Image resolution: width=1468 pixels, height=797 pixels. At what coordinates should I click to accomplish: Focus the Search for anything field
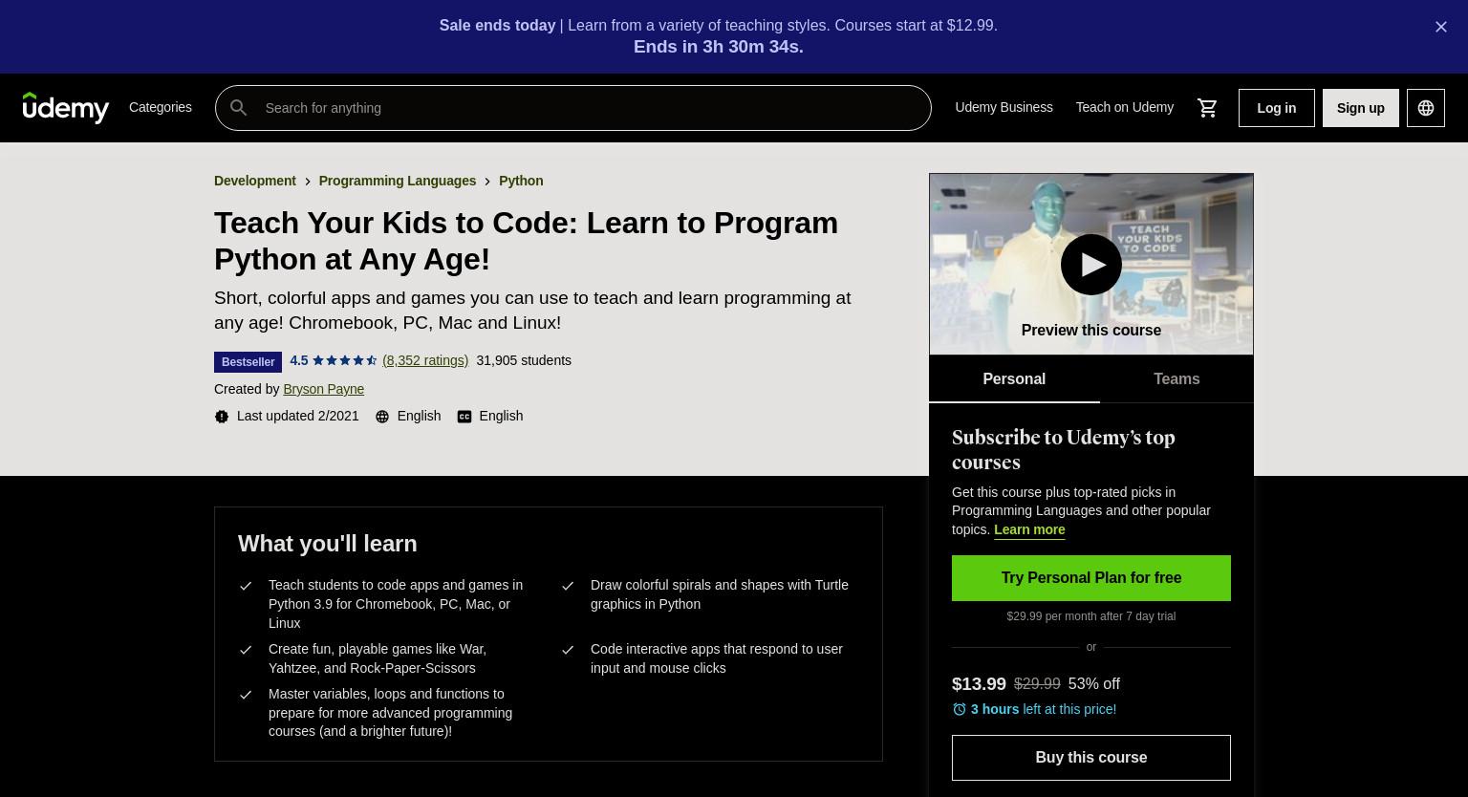573,108
